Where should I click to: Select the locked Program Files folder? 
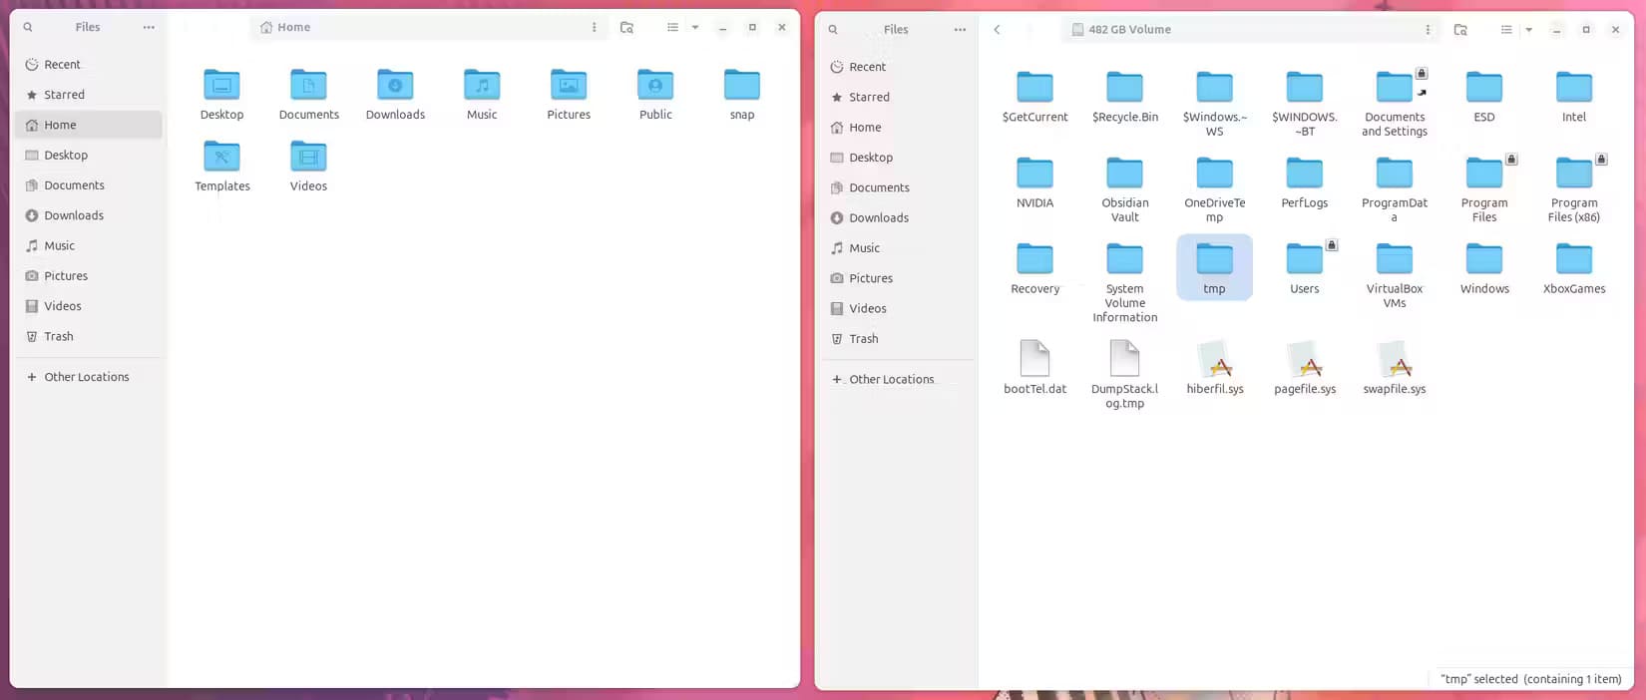tap(1484, 189)
